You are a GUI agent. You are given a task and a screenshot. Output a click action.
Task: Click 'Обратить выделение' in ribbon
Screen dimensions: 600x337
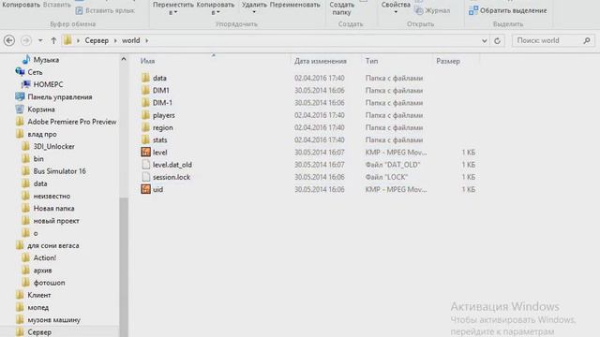pyautogui.click(x=508, y=10)
